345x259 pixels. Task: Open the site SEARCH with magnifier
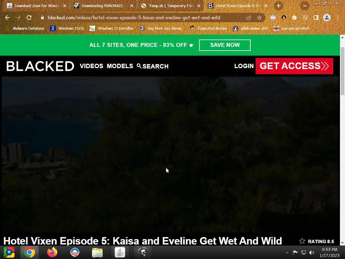(153, 66)
